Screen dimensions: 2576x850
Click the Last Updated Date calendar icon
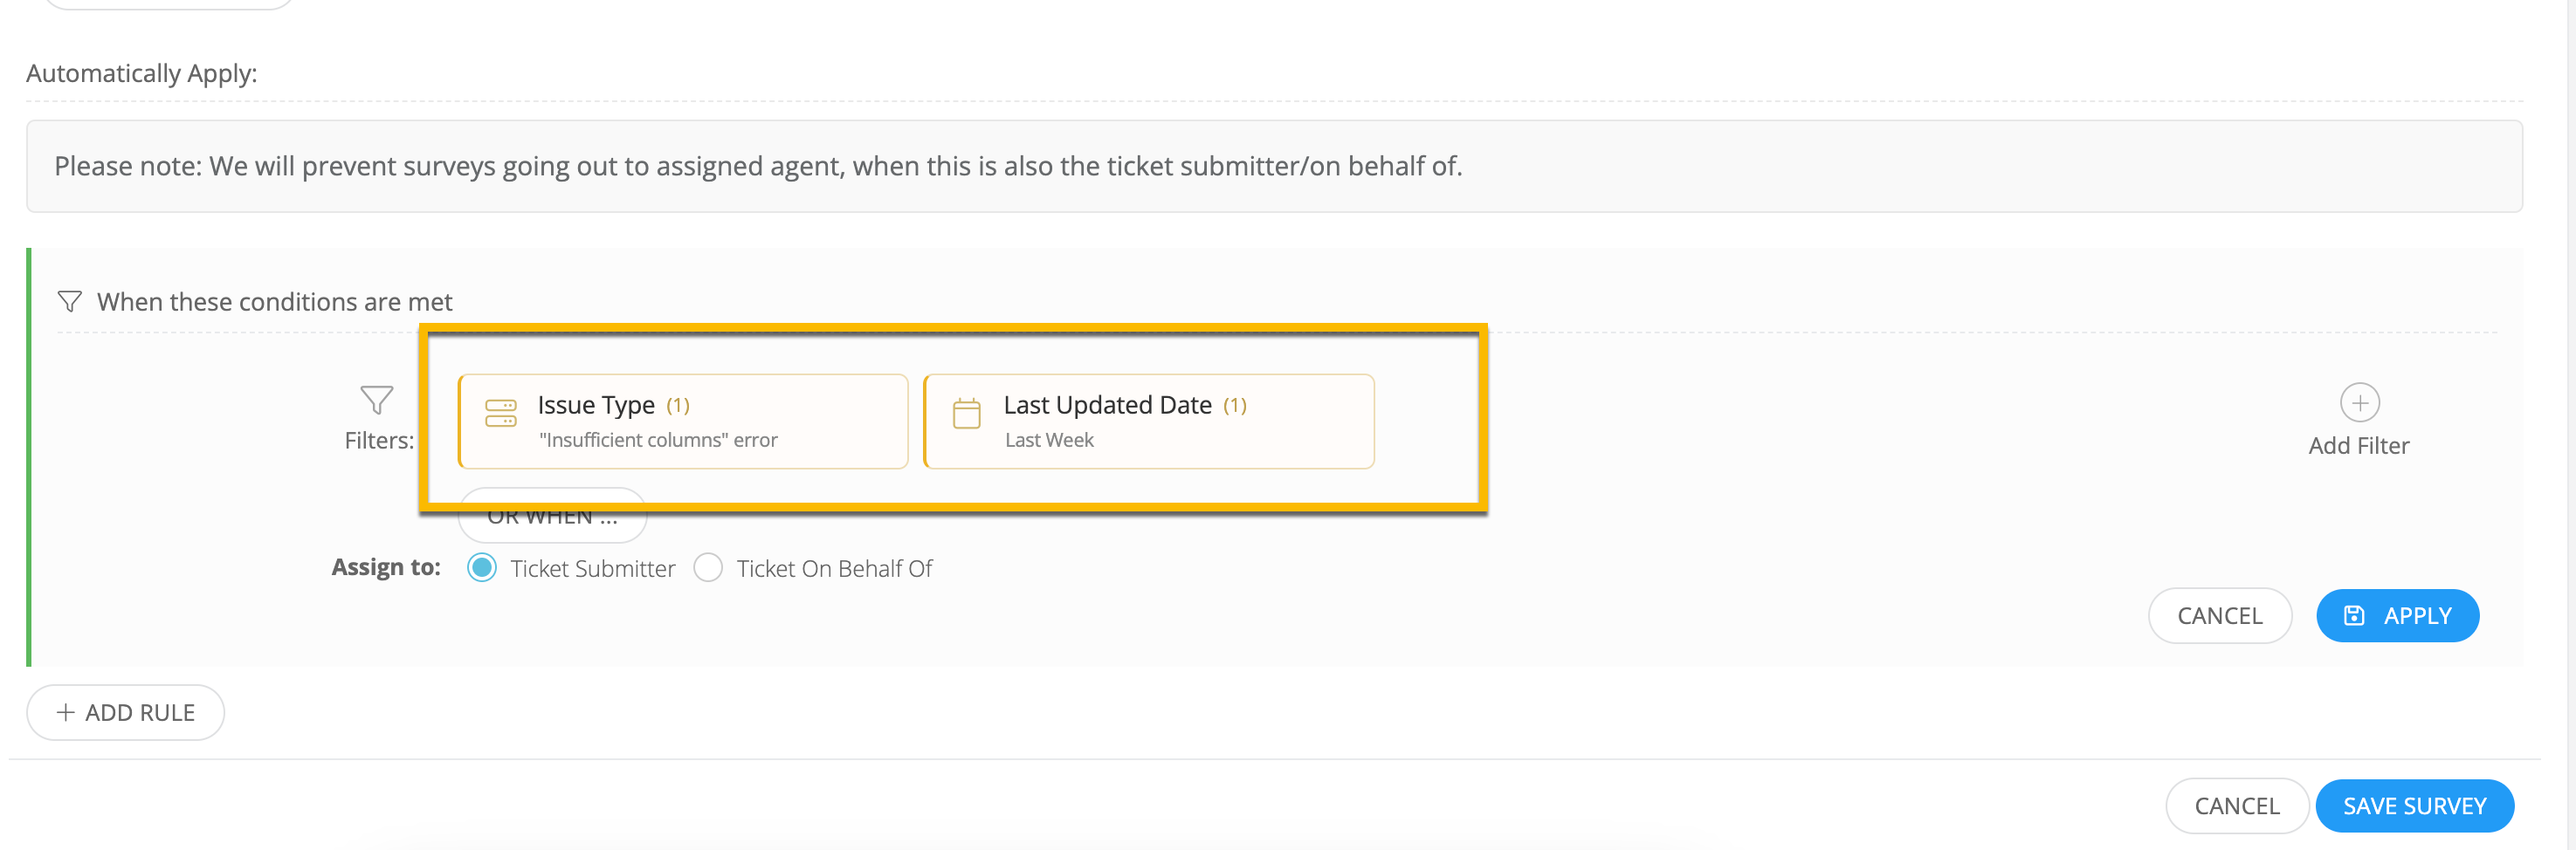[966, 413]
